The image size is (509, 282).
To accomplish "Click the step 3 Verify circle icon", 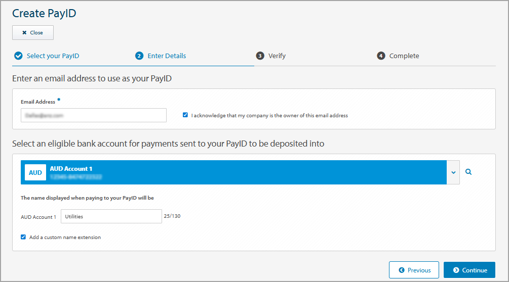I will (260, 56).
